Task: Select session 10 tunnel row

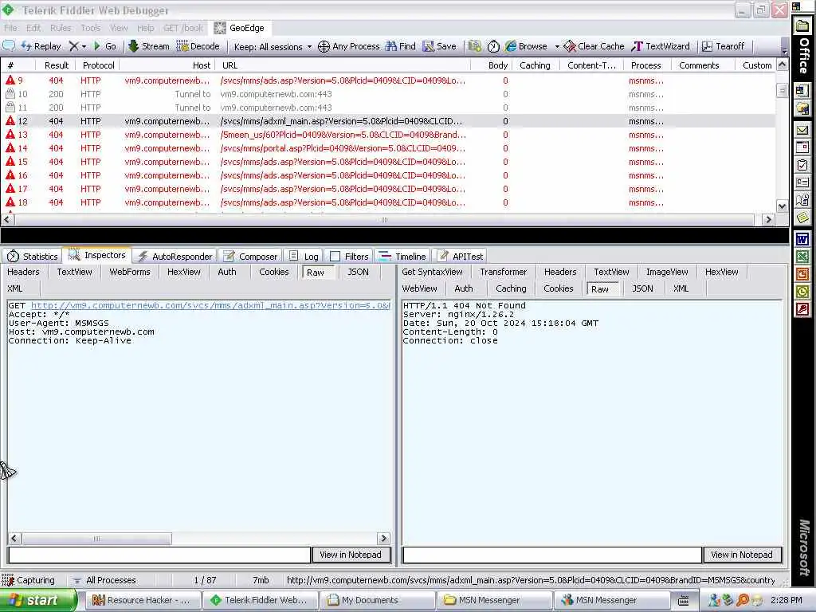Action: 388,94
